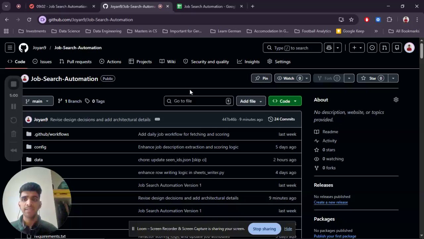Reload the GitHub page
This screenshot has height=239, width=424.
tap(29, 20)
